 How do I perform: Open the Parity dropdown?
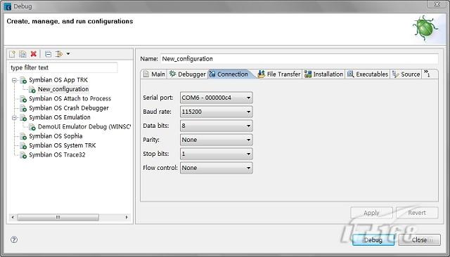216,140
